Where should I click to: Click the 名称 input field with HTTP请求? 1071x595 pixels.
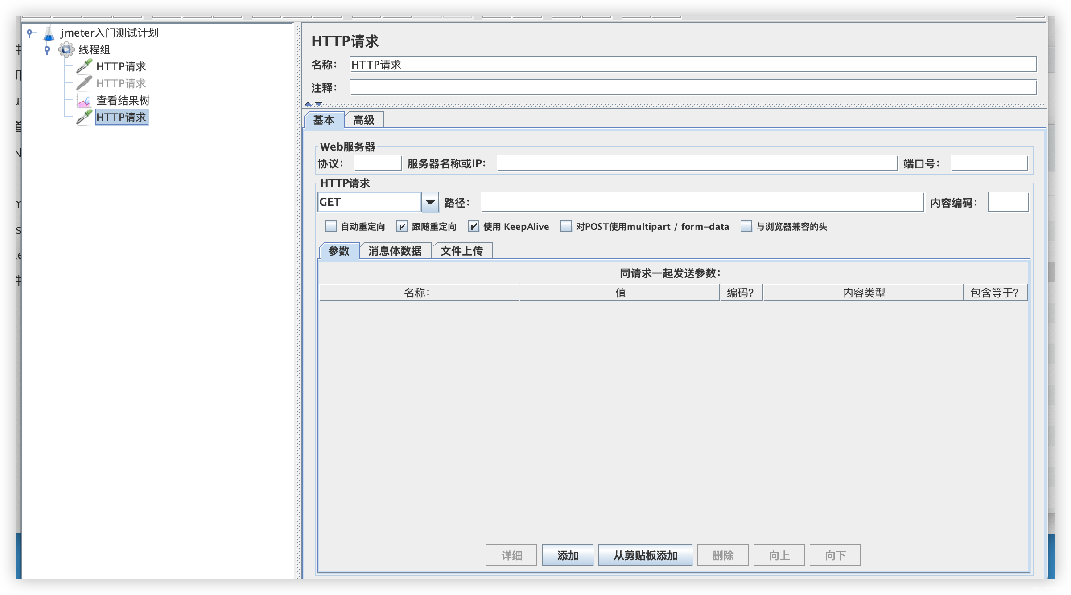(x=693, y=65)
